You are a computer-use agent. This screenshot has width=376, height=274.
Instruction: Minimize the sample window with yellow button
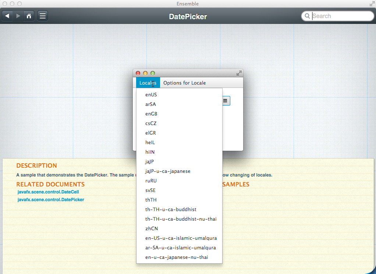pos(145,73)
